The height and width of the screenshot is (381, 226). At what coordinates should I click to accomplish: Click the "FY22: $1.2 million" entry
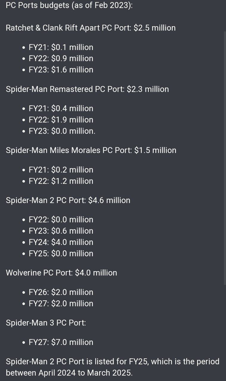[61, 181]
